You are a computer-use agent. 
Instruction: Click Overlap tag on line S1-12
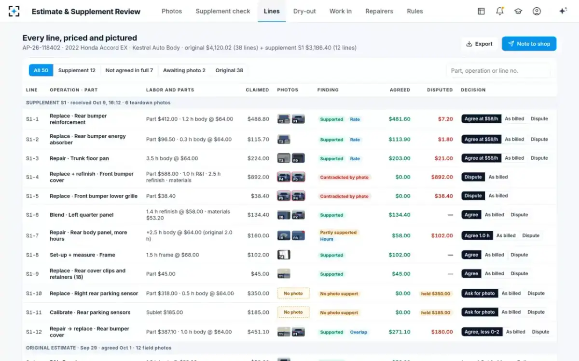(358, 332)
